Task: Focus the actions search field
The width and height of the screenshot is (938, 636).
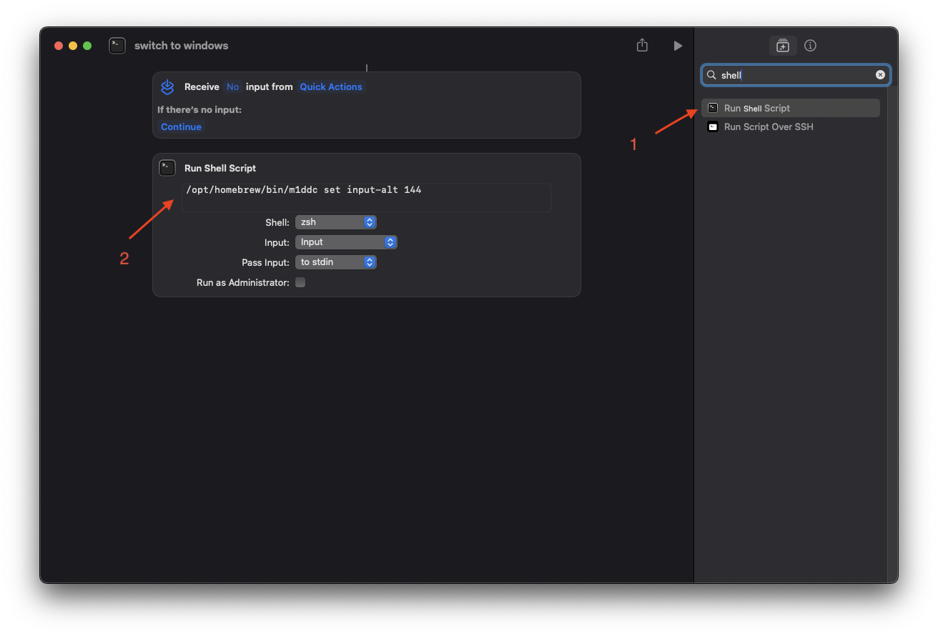Action: tap(794, 75)
